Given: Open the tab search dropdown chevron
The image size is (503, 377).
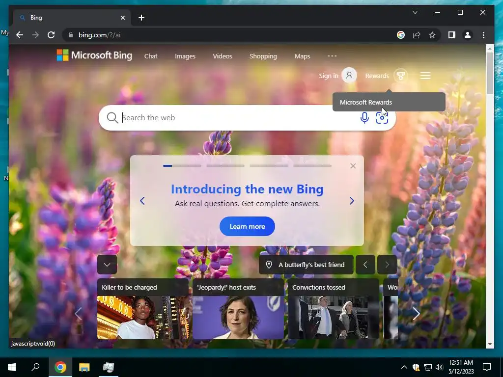Looking at the screenshot, I should 415,12.
